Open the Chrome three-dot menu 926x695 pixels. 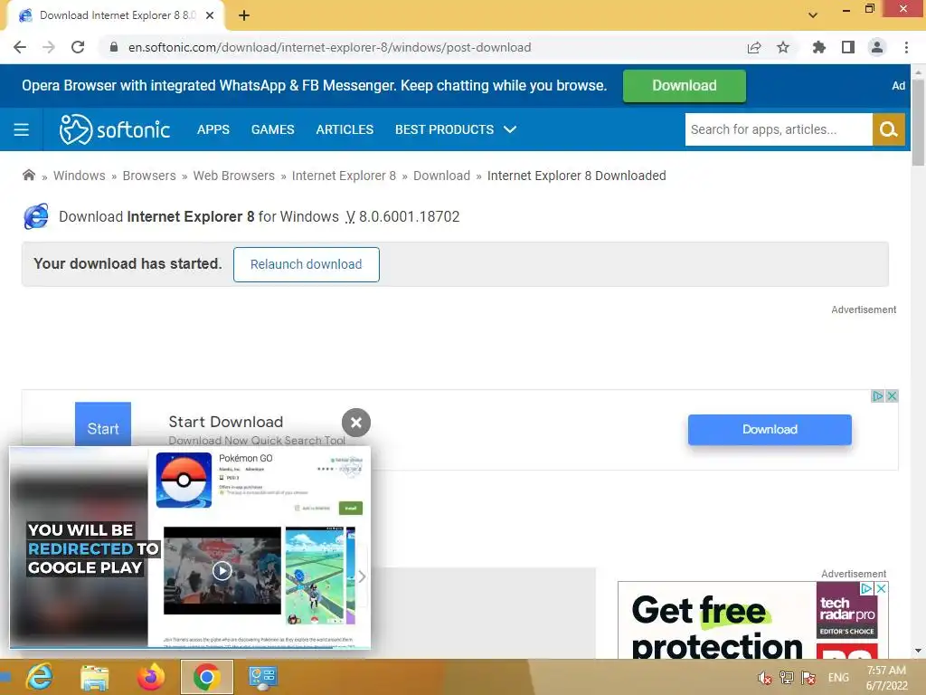click(906, 47)
